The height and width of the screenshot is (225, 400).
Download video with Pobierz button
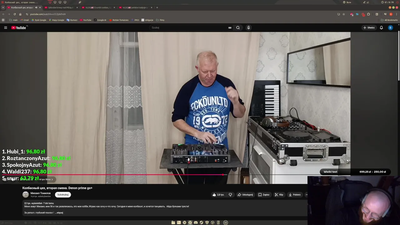point(294,195)
